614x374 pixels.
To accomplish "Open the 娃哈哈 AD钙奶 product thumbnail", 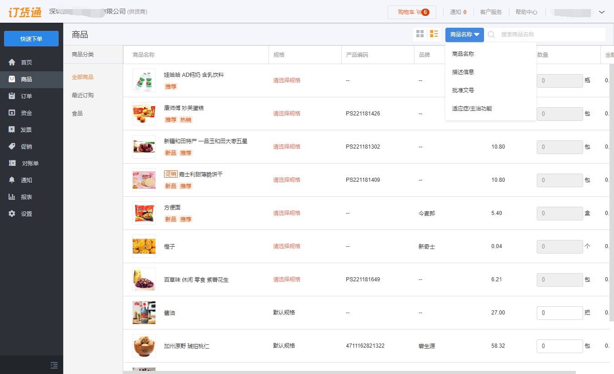I will [x=144, y=80].
